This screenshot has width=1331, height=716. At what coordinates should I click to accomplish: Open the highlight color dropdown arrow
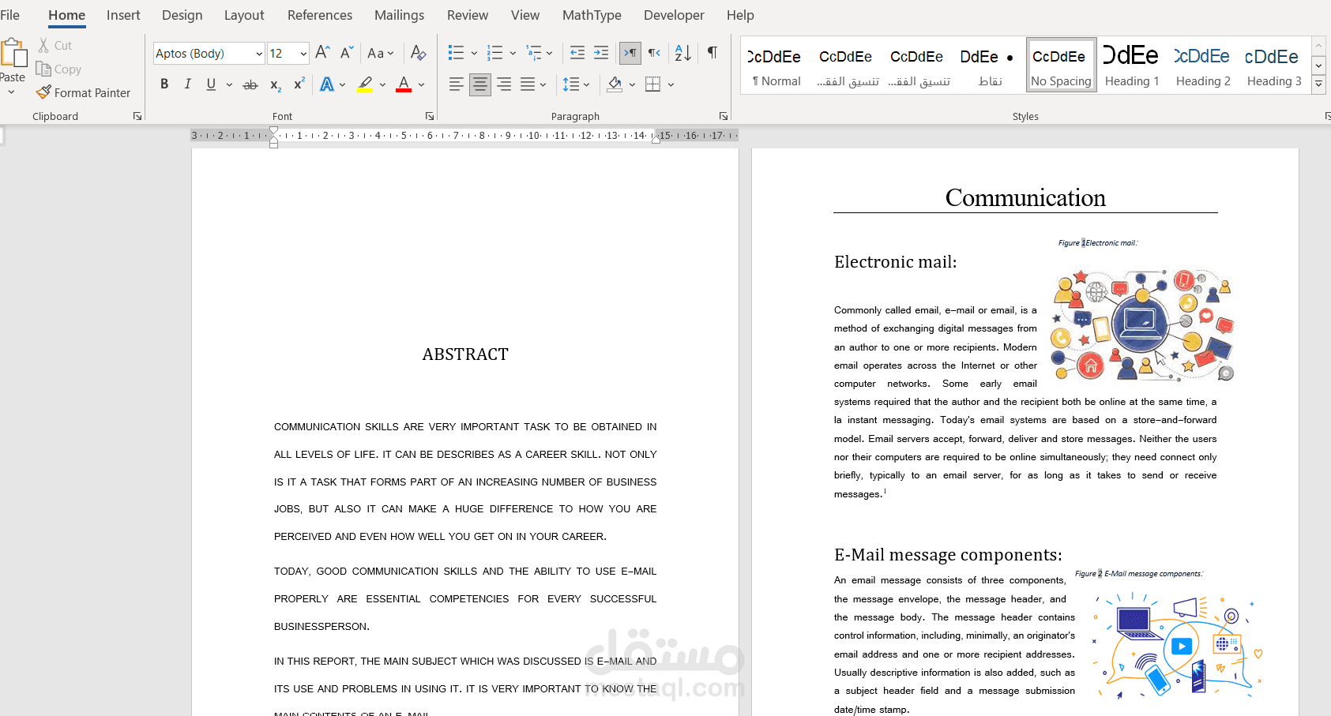382,84
